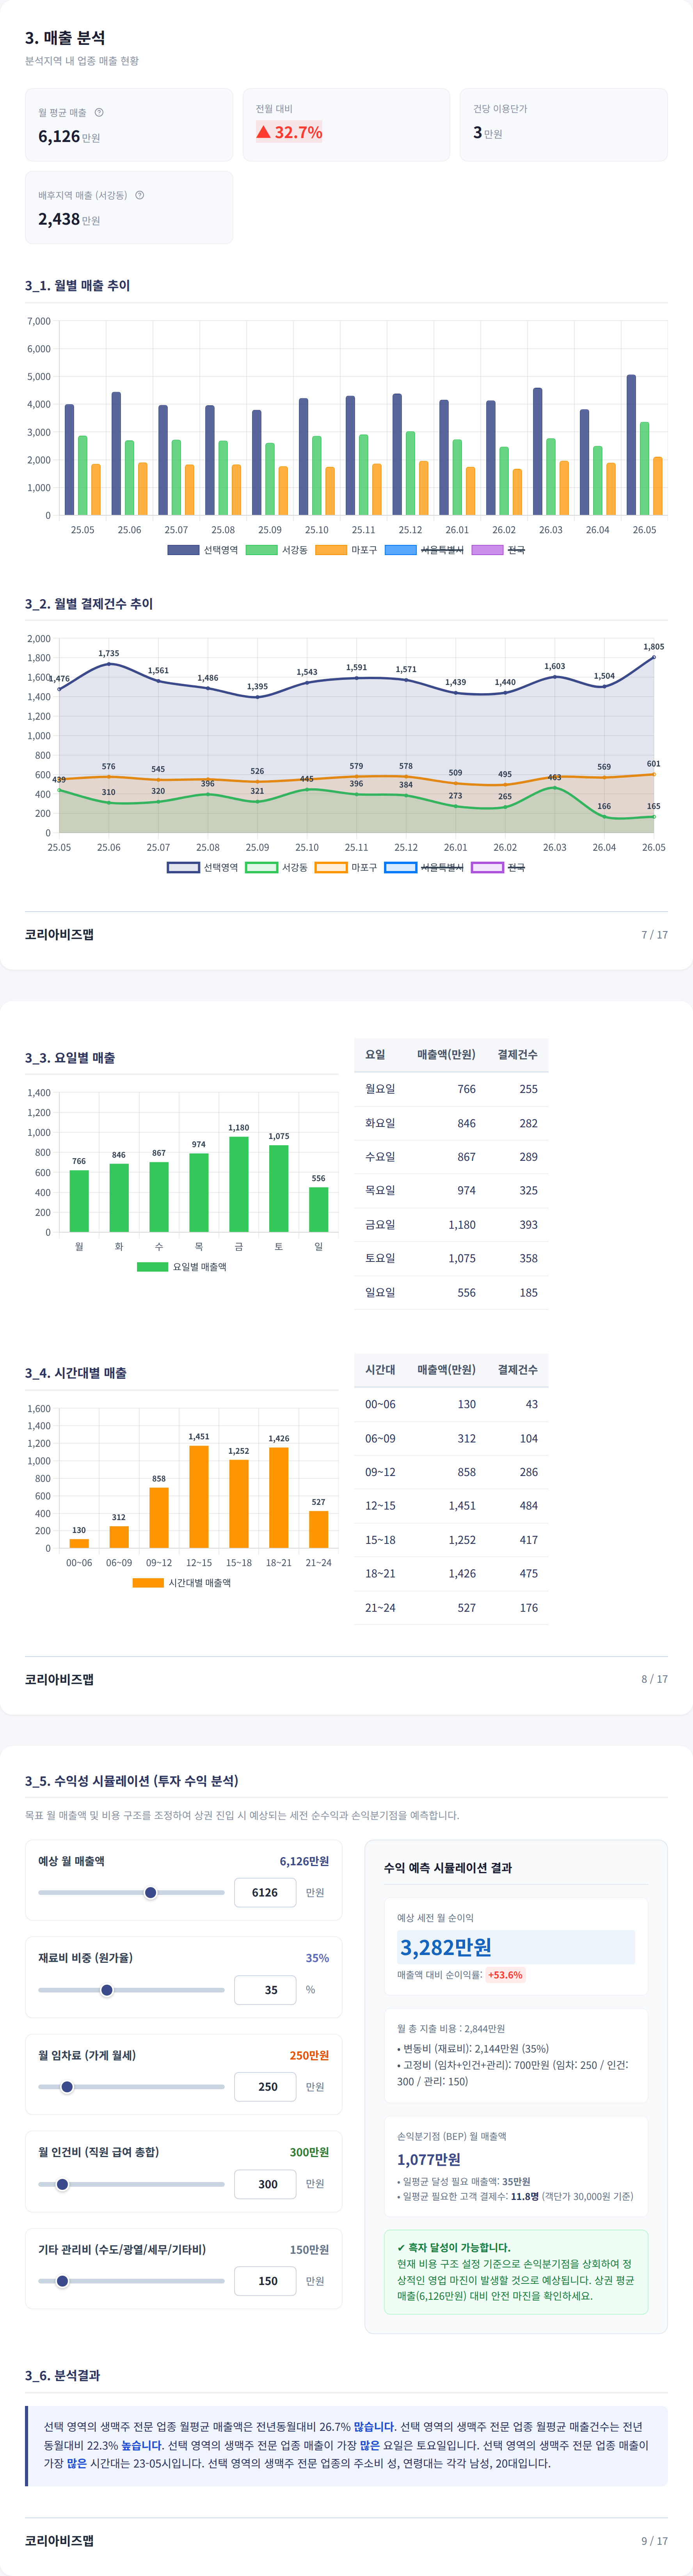
Task: Select the +53.6% profit margin badge
Action: click(505, 1975)
